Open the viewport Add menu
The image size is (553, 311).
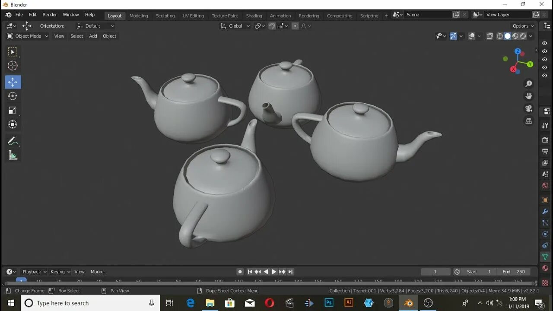point(93,36)
